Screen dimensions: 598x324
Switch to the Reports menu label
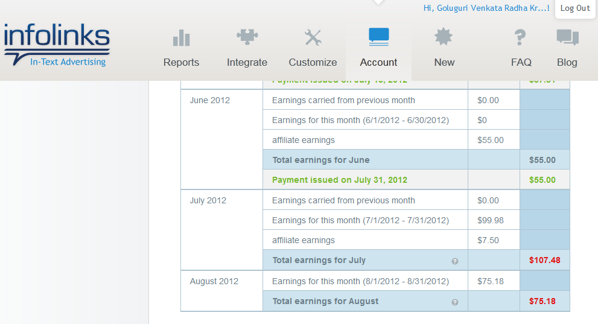pos(181,62)
